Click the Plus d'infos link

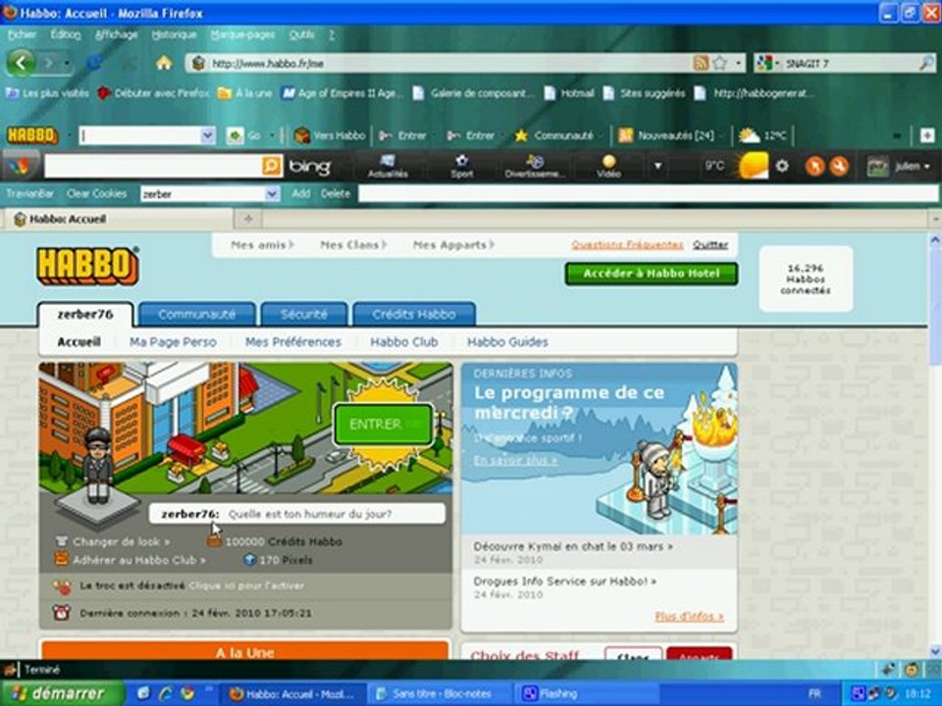pos(689,617)
